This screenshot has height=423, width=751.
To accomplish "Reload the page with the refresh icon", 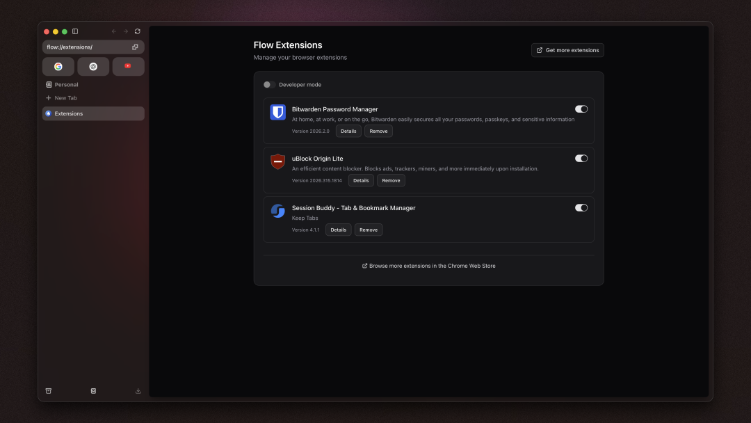I will [137, 31].
